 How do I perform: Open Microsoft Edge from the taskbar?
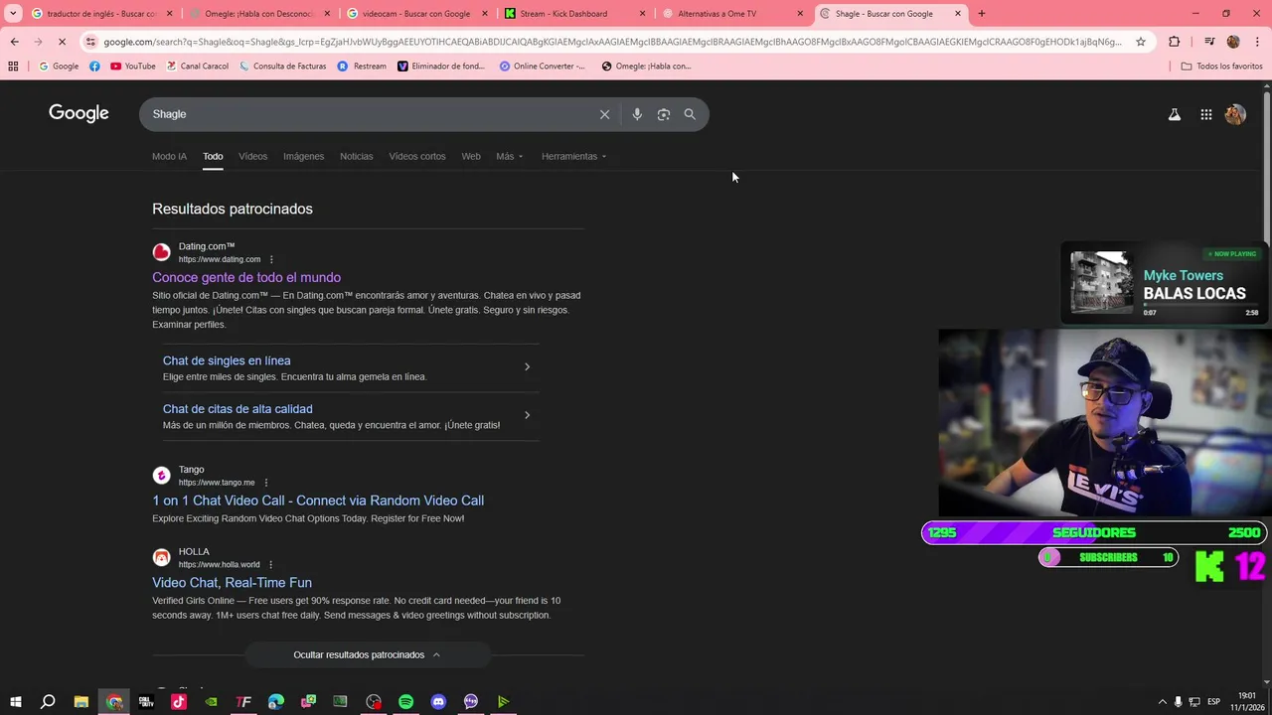point(276,702)
